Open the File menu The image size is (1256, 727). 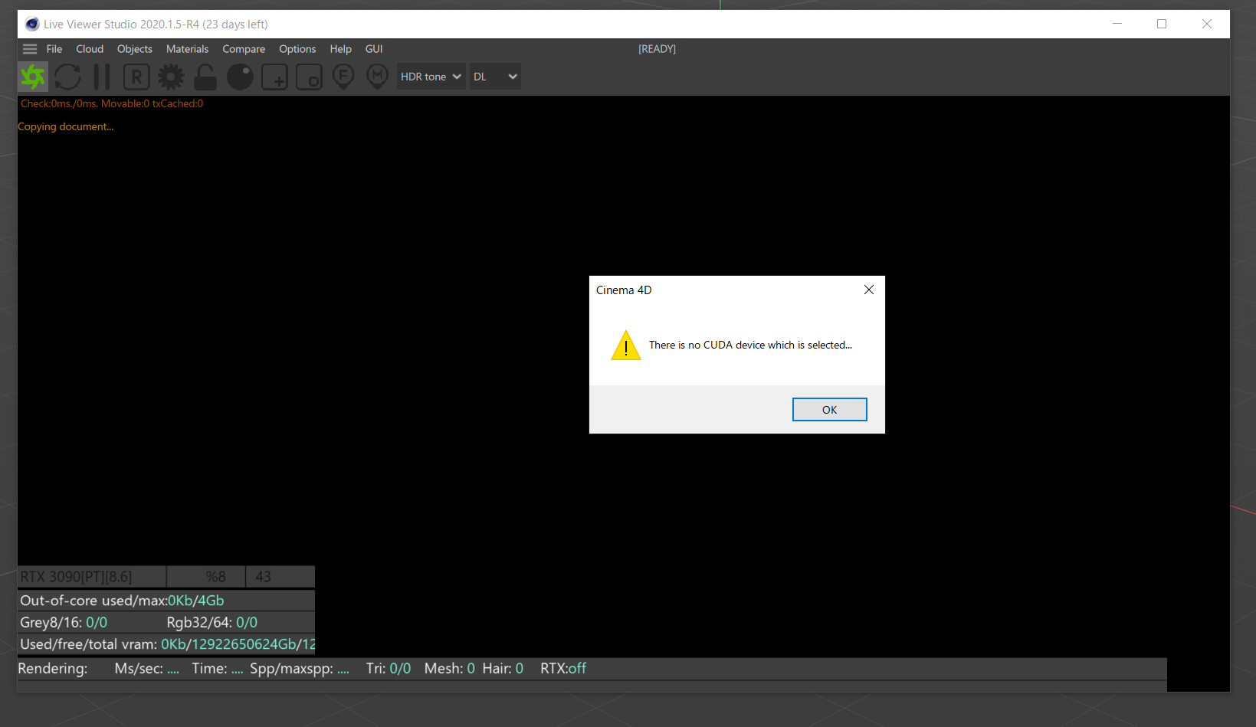[54, 49]
